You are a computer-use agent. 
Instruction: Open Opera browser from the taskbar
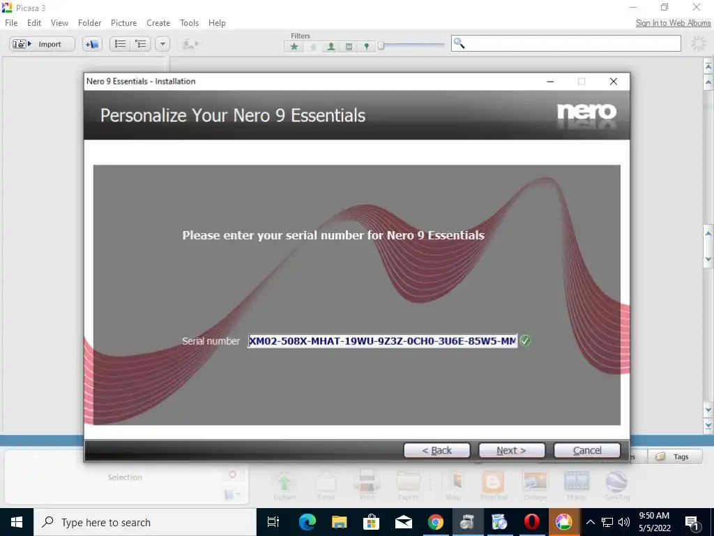(x=531, y=522)
